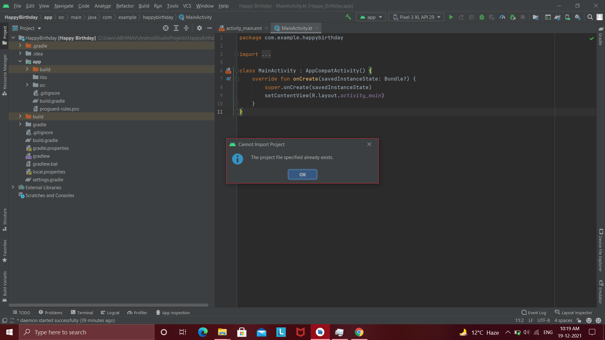Collapse the app module node
This screenshot has width=605, height=340.
(20, 61)
